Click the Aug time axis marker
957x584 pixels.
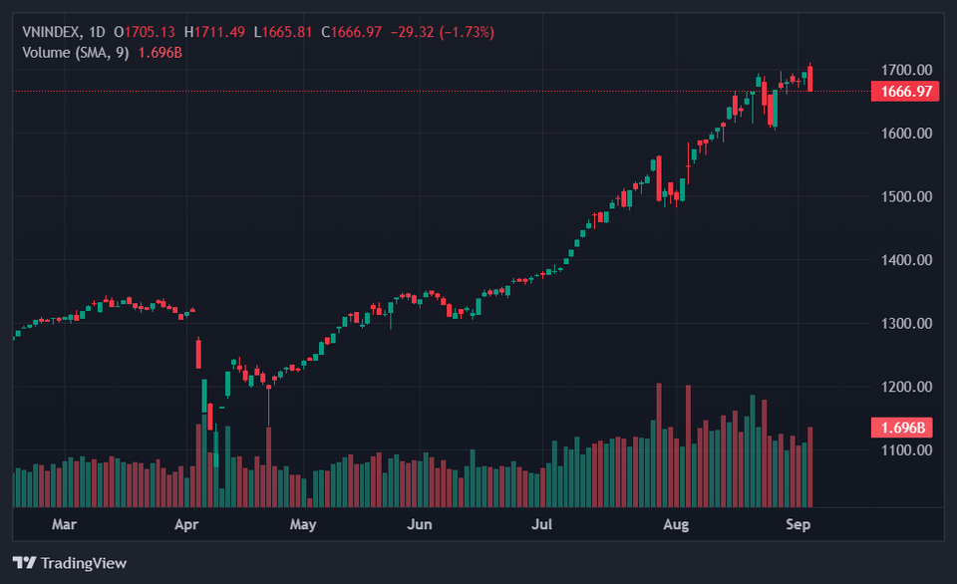[676, 524]
